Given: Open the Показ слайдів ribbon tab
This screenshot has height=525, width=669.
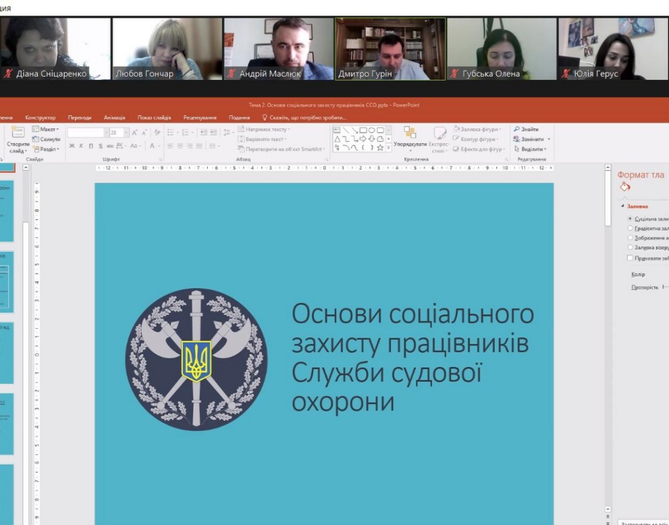Looking at the screenshot, I should coord(154,117).
